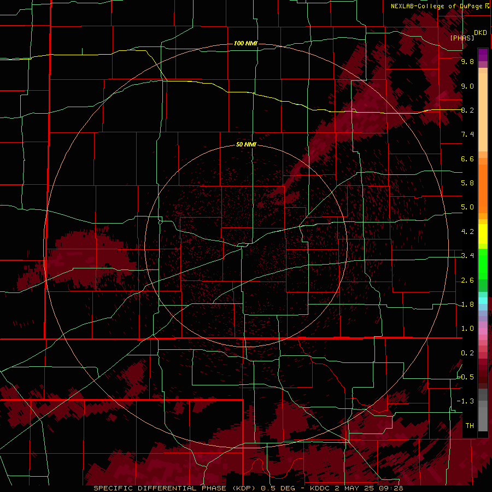
Task: Click the 09:28 timestamp
Action: pyautogui.click(x=391, y=488)
